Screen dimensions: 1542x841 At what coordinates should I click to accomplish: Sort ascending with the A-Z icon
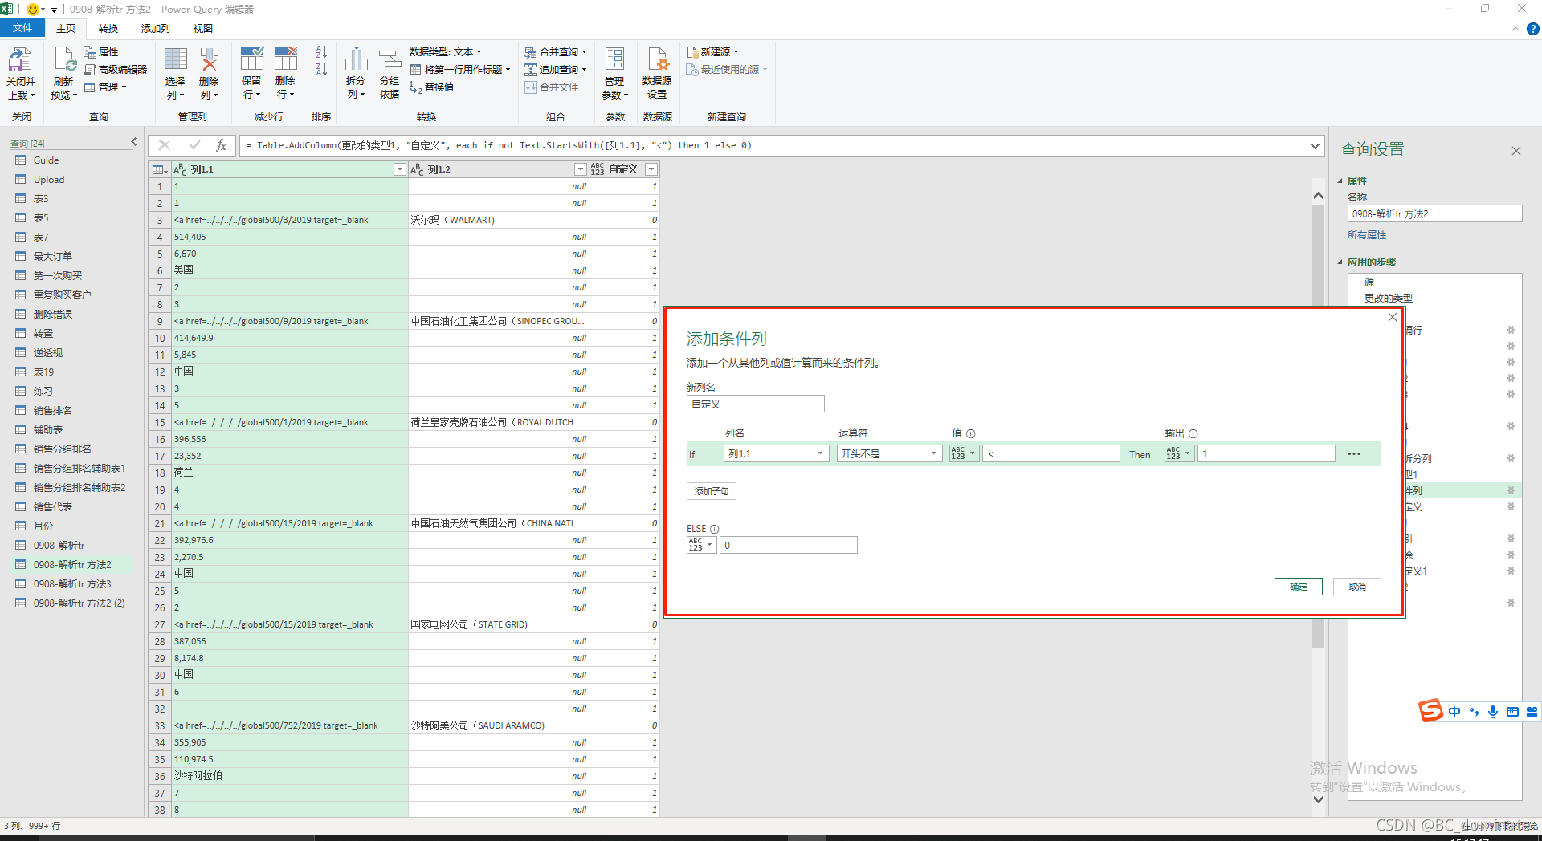tap(321, 52)
